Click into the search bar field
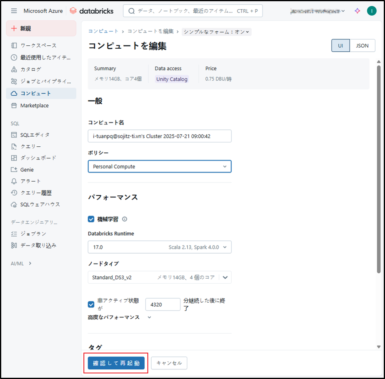 click(193, 11)
